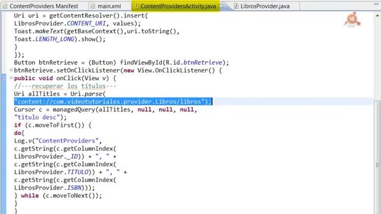This screenshot has height=214, width=381.
Task: Close the ContentProvidersActivity.java tab with its X
Action: [x=221, y=6]
